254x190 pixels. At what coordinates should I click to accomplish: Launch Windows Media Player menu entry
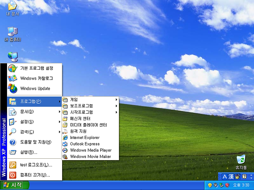point(90,150)
